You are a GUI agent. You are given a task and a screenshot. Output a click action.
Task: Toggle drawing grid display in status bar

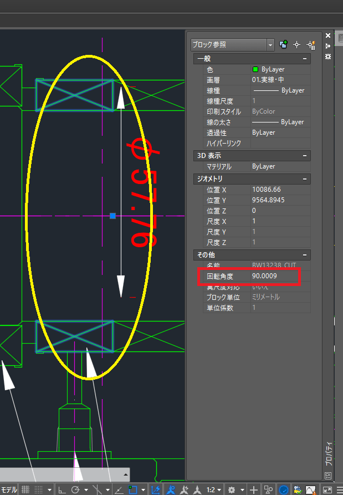pos(25,489)
